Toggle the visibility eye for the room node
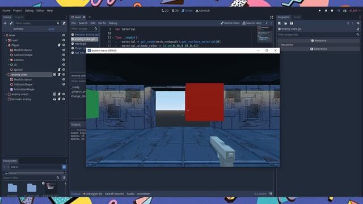 point(64,40)
